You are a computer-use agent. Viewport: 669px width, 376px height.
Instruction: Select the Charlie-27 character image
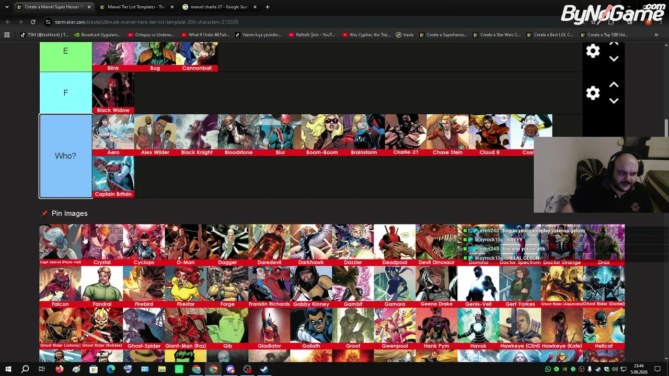pyautogui.click(x=406, y=135)
